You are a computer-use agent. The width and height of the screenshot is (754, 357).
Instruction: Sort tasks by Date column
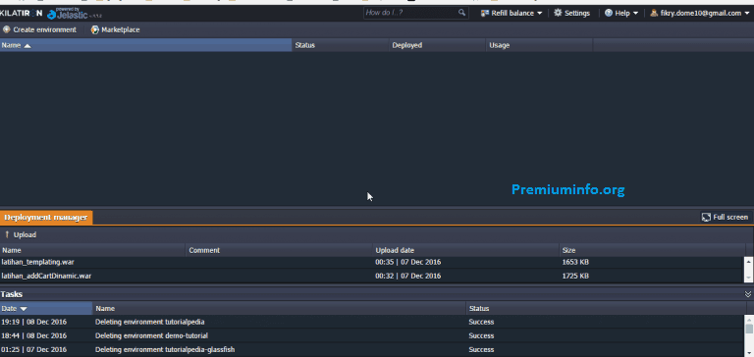tap(46, 309)
